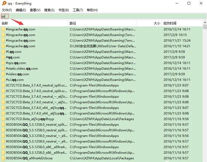Click date 2016/11/21 15:24

pos(177,41)
